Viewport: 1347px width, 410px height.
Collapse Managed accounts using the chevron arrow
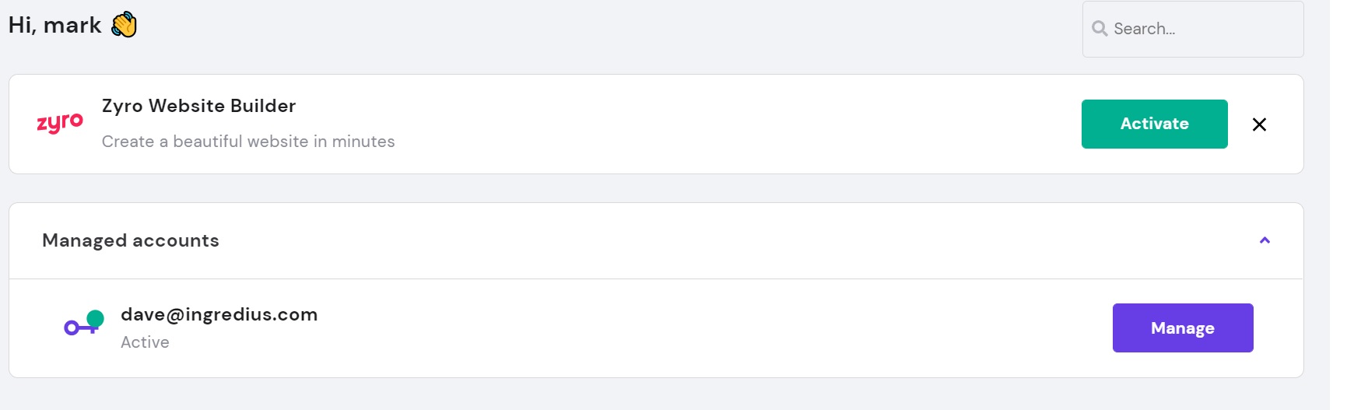(x=1265, y=240)
